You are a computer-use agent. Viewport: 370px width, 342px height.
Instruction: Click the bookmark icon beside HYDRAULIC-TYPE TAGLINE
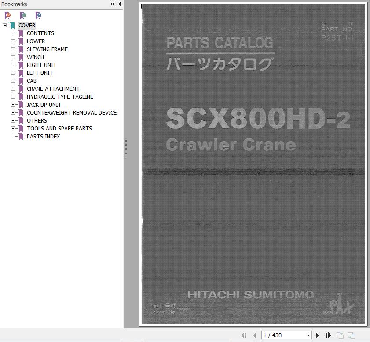[x=21, y=97]
